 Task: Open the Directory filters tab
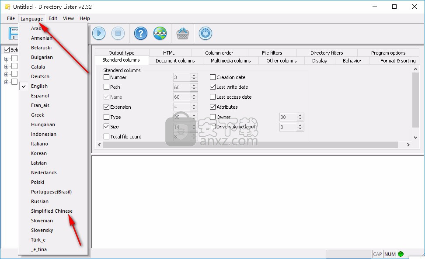tap(327, 53)
